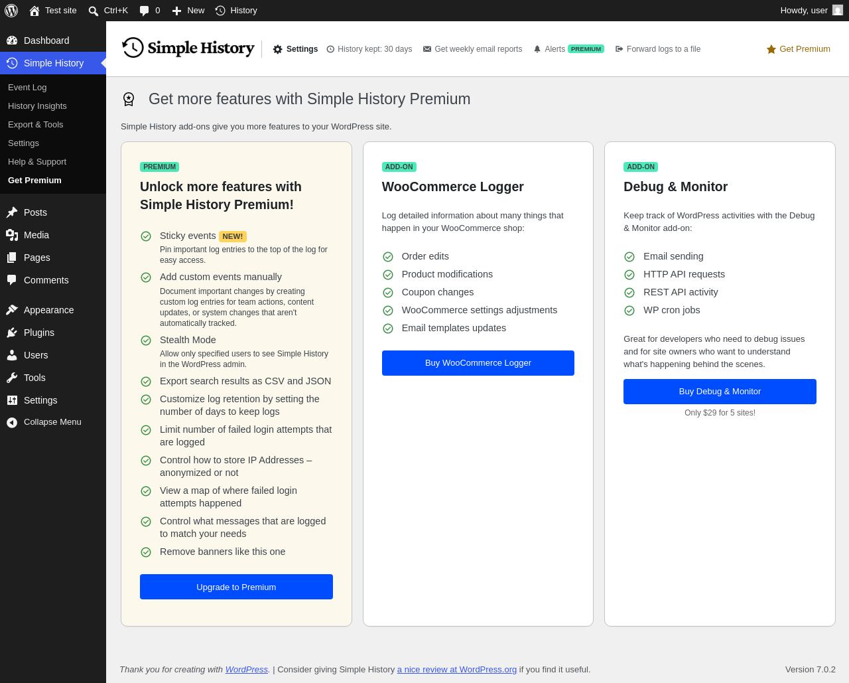This screenshot has width=849, height=683.
Task: Open the History clock icon in admin bar
Action: tap(220, 11)
